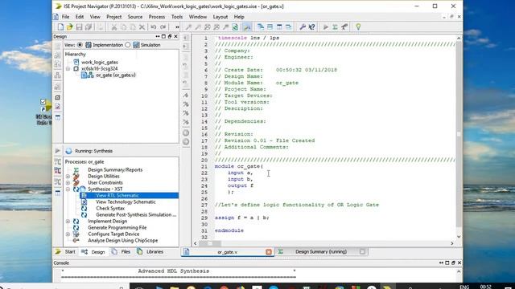
Task: Click the New file toolbar icon
Action: pos(60,26)
